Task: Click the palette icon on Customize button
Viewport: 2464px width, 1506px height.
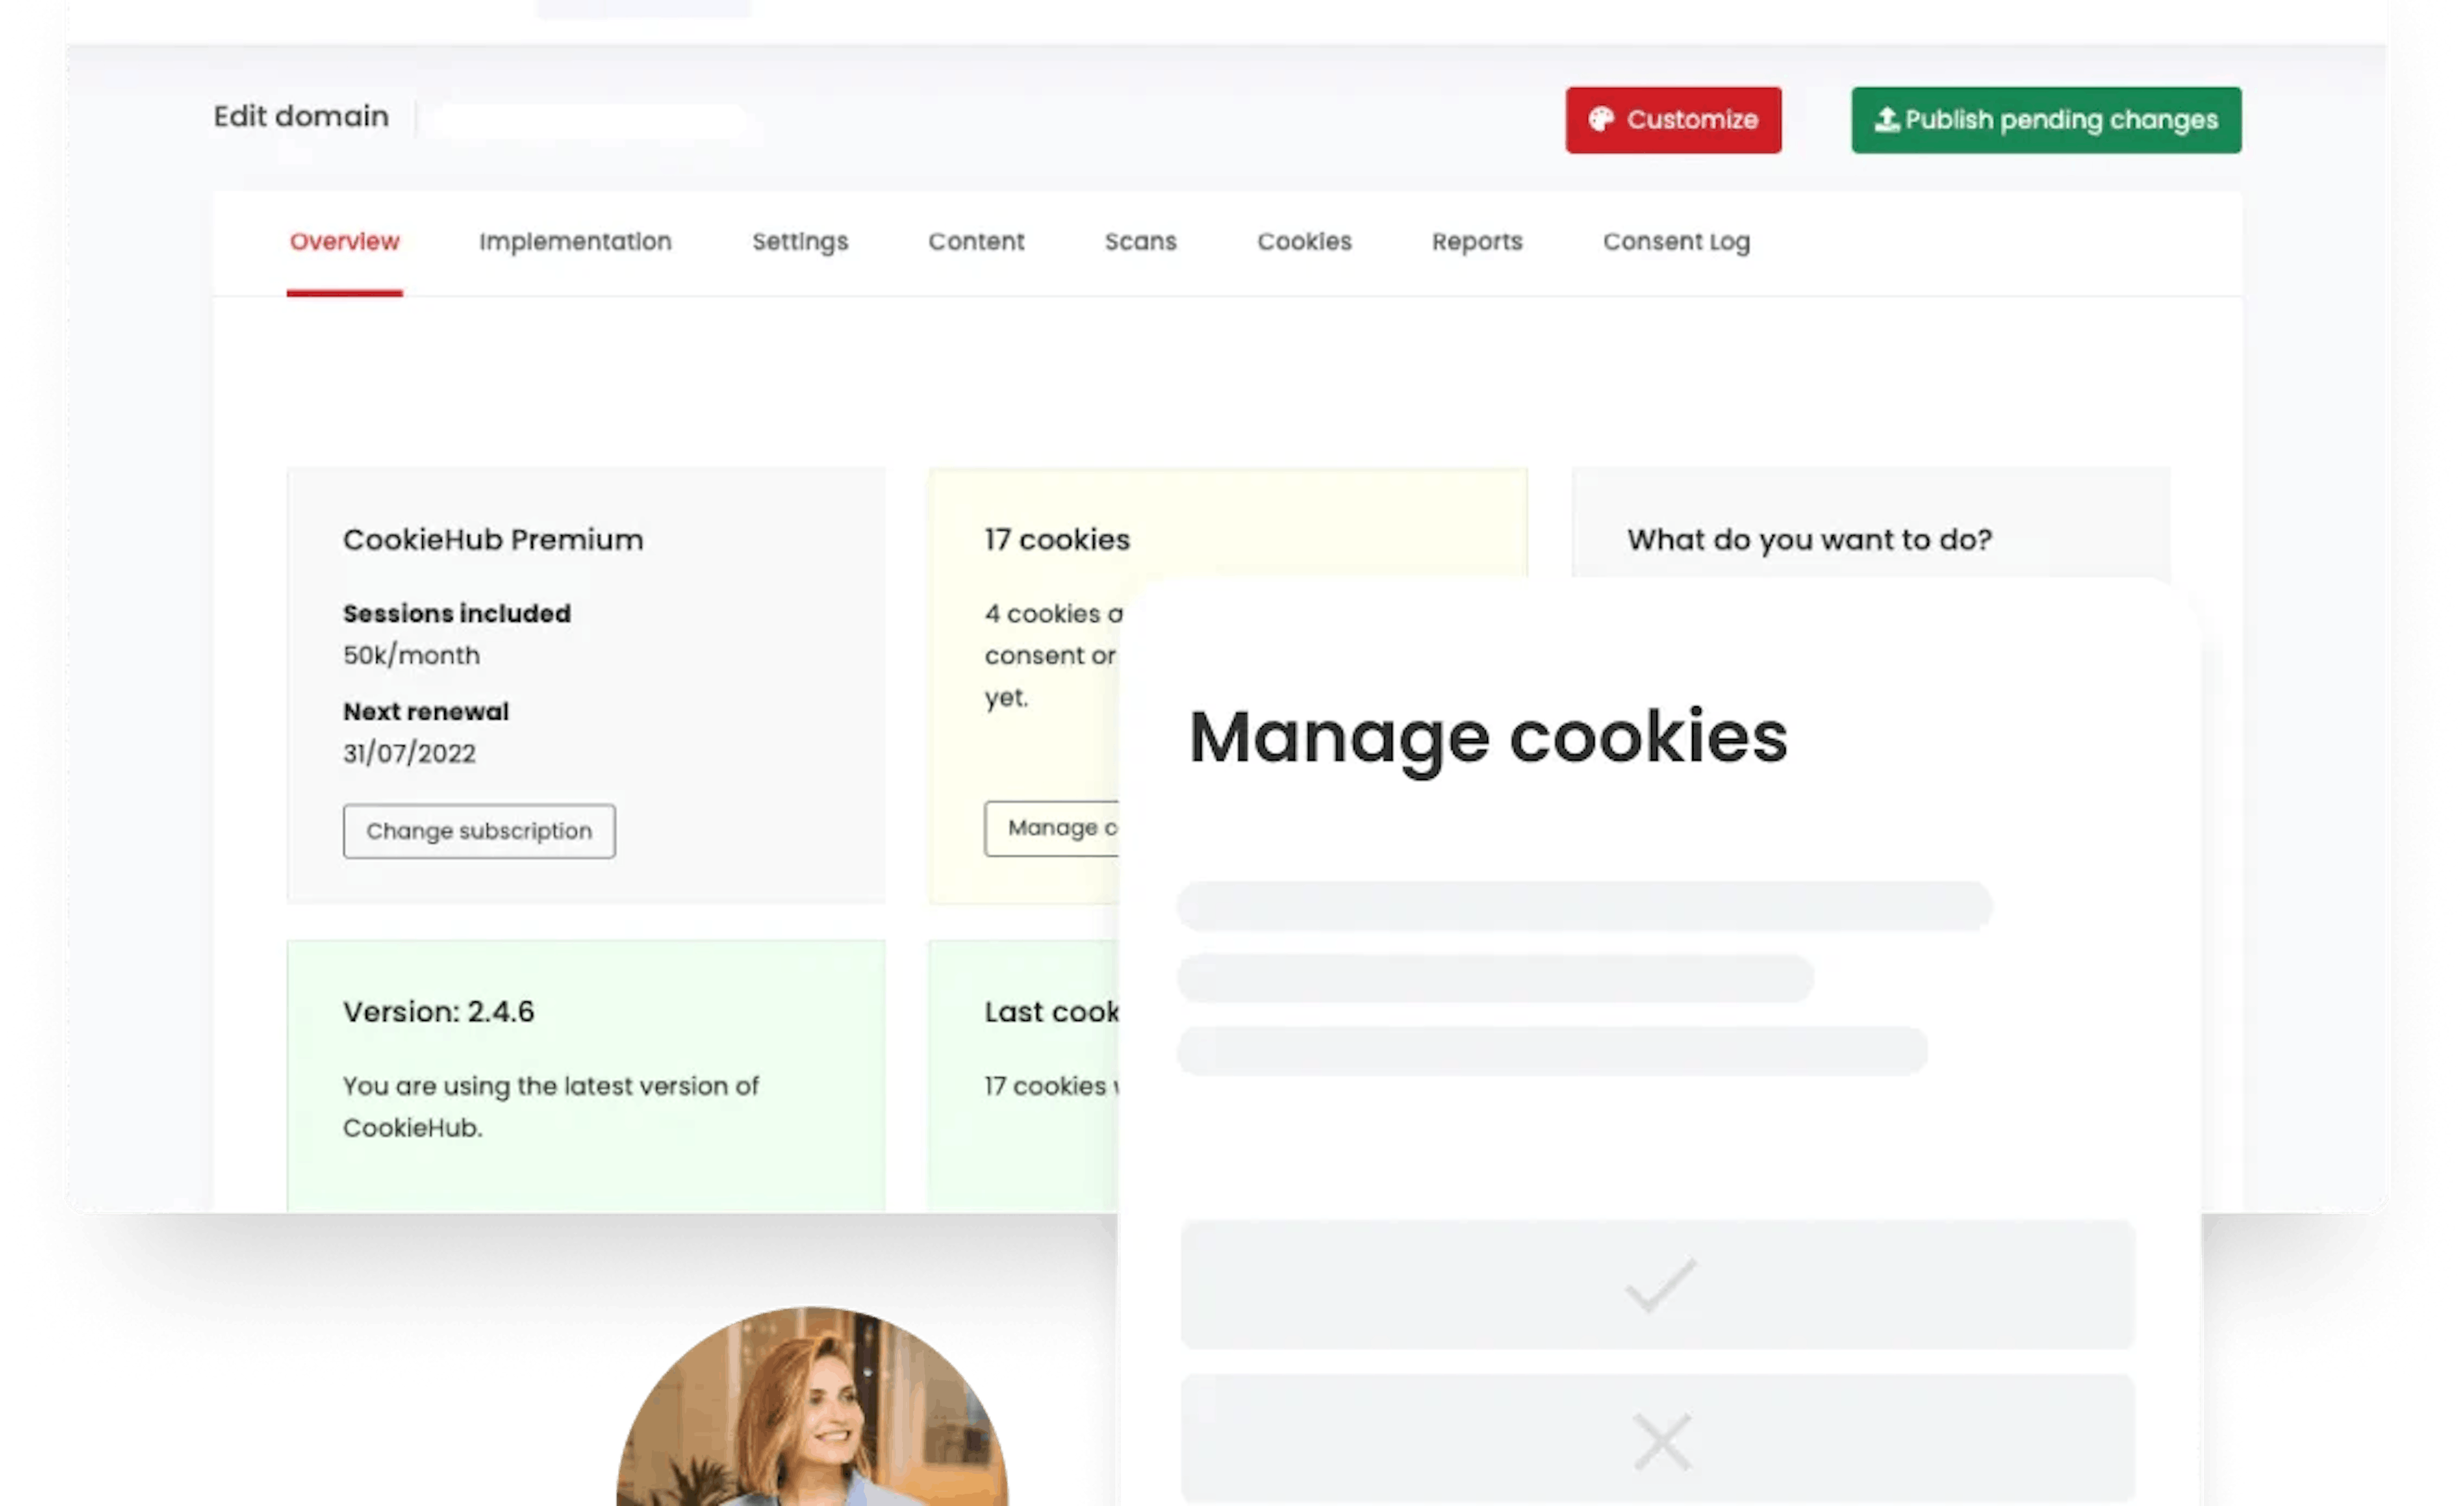Action: (x=1601, y=120)
